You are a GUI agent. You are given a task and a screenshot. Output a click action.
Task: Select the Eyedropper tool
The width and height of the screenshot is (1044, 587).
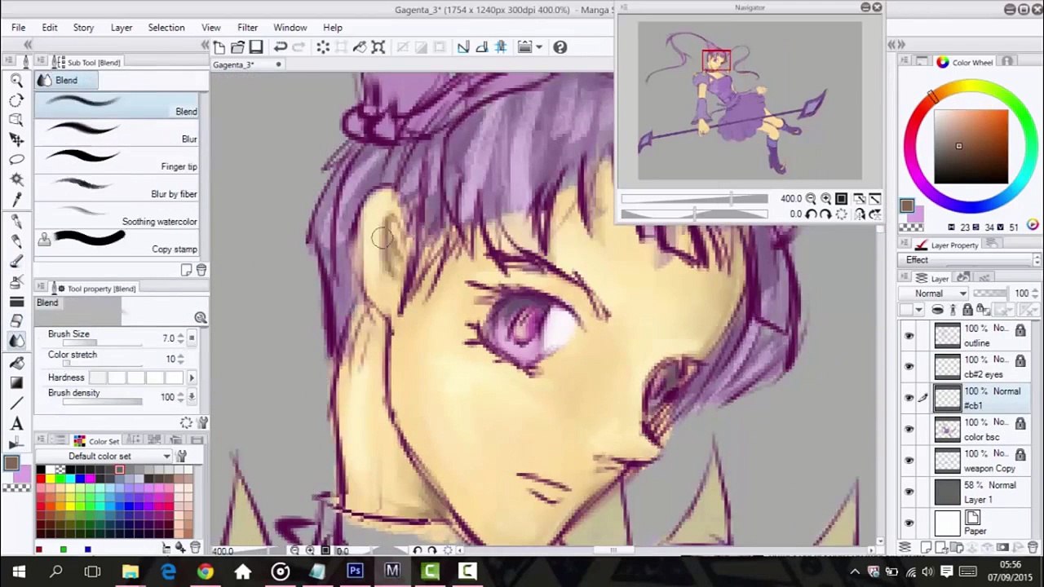[x=16, y=200]
